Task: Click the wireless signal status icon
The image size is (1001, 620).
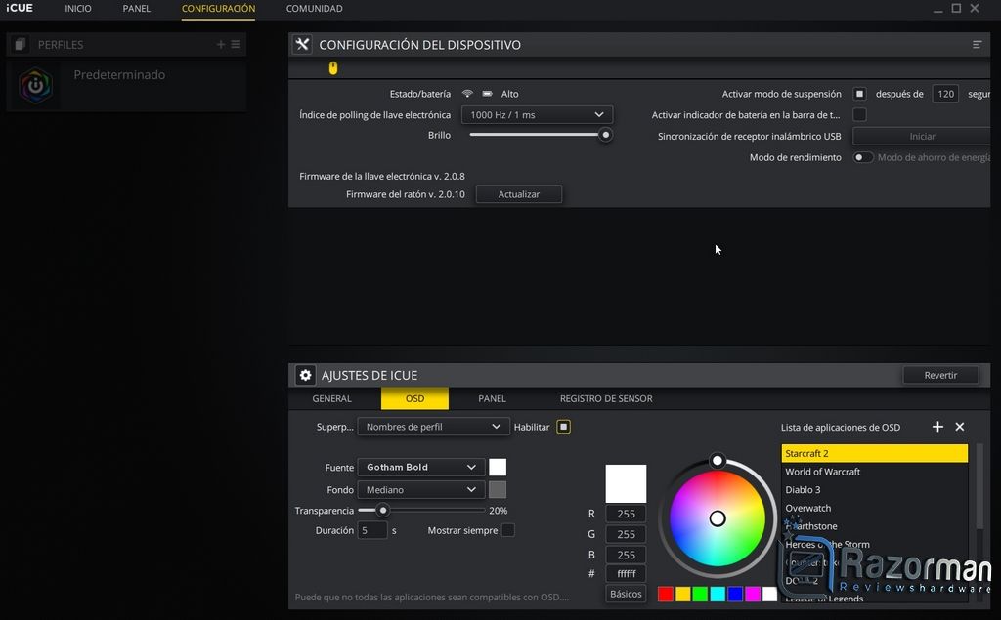Action: pos(467,94)
